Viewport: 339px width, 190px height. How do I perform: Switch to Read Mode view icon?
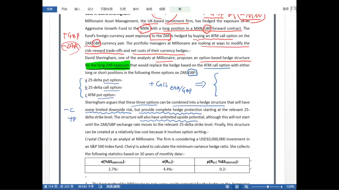pos(227,187)
